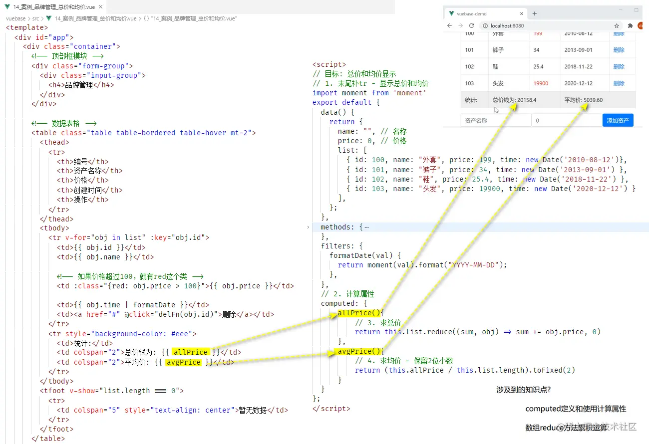649x444 pixels.
Task: Delete row 102 鞋 via 删除 link
Action: coord(619,66)
